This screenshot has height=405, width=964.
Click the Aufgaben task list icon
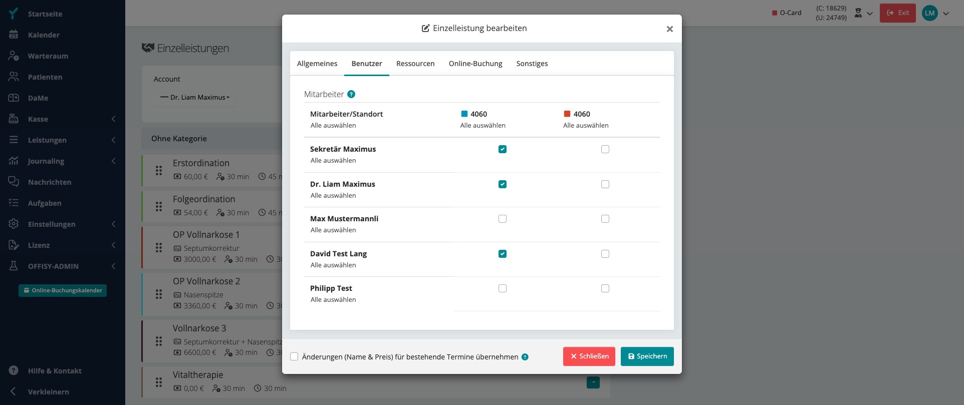[14, 203]
